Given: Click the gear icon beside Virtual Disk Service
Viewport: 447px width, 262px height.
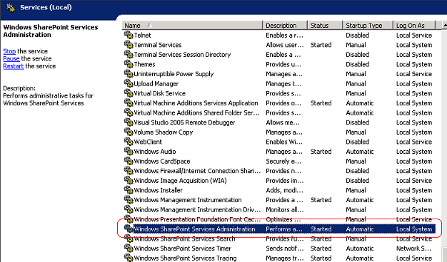Looking at the screenshot, I should (x=129, y=93).
